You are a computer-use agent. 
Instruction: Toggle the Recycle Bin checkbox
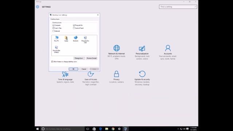(74, 25)
